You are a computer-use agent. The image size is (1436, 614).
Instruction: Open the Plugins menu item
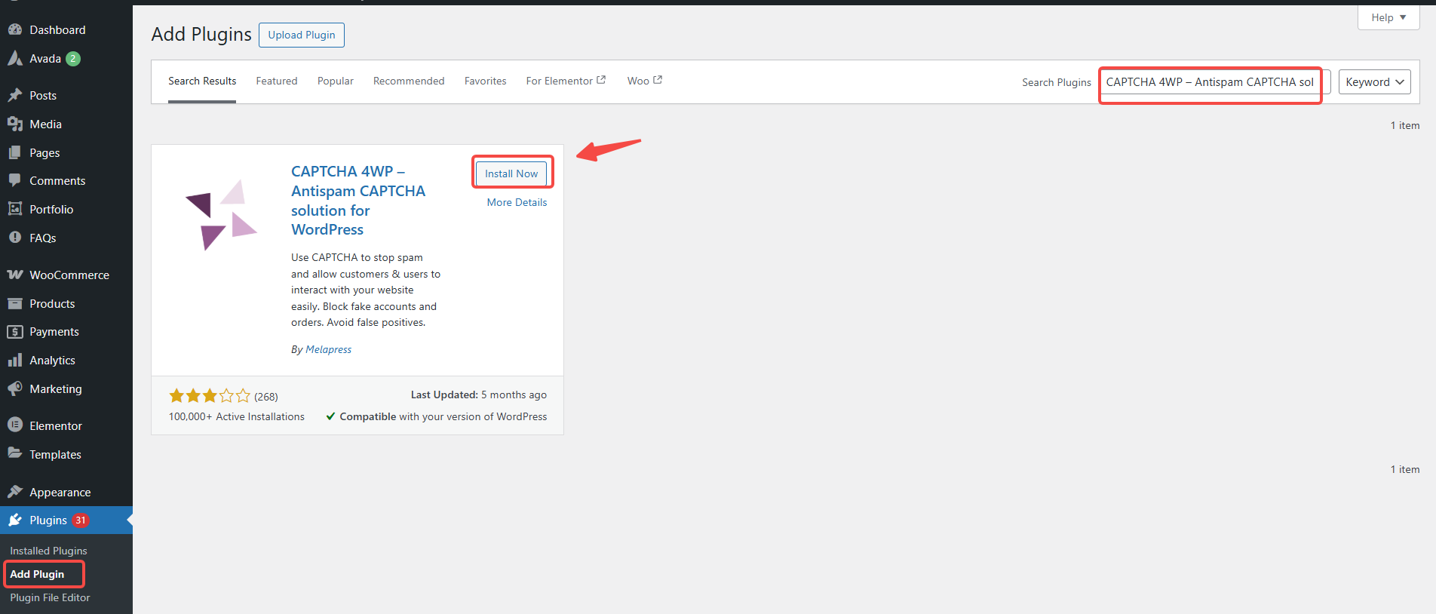coord(66,520)
